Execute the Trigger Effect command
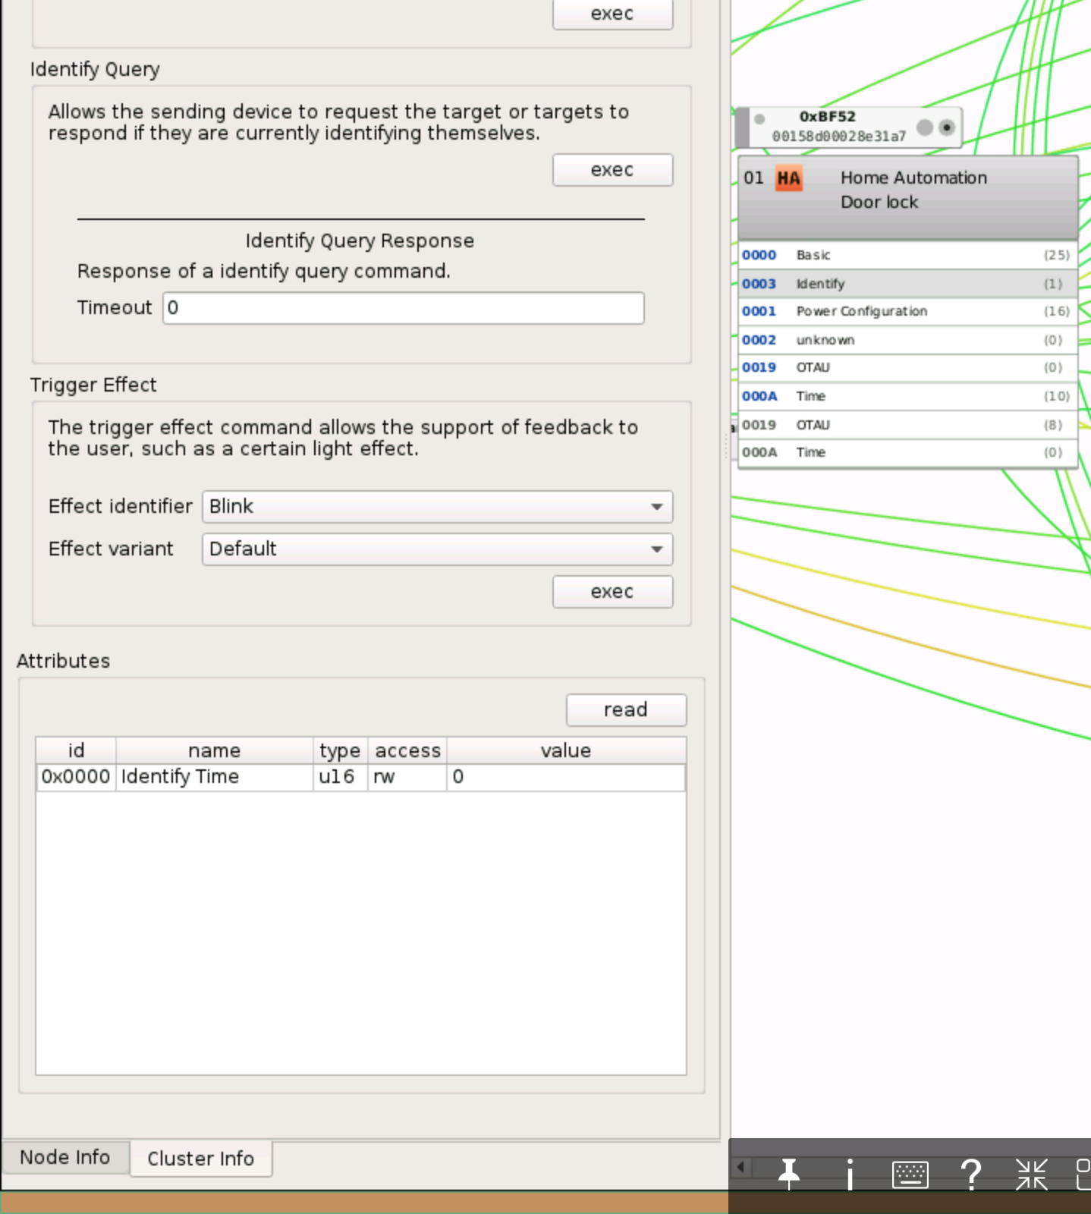The height and width of the screenshot is (1214, 1091). point(612,592)
